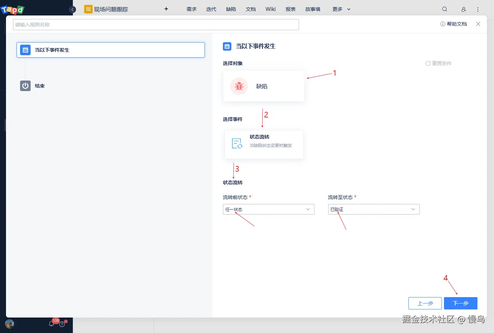This screenshot has width=494, height=333.
Task: Open the Wiki tab
Action: pos(270,9)
